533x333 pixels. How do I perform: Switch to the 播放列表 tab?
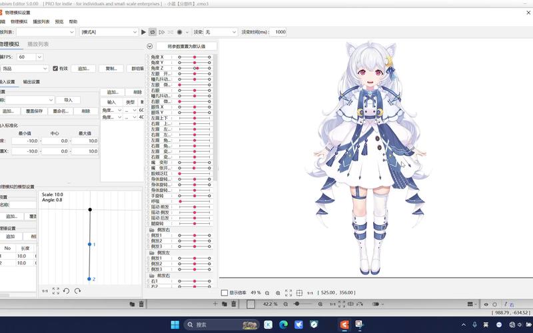[x=38, y=44]
